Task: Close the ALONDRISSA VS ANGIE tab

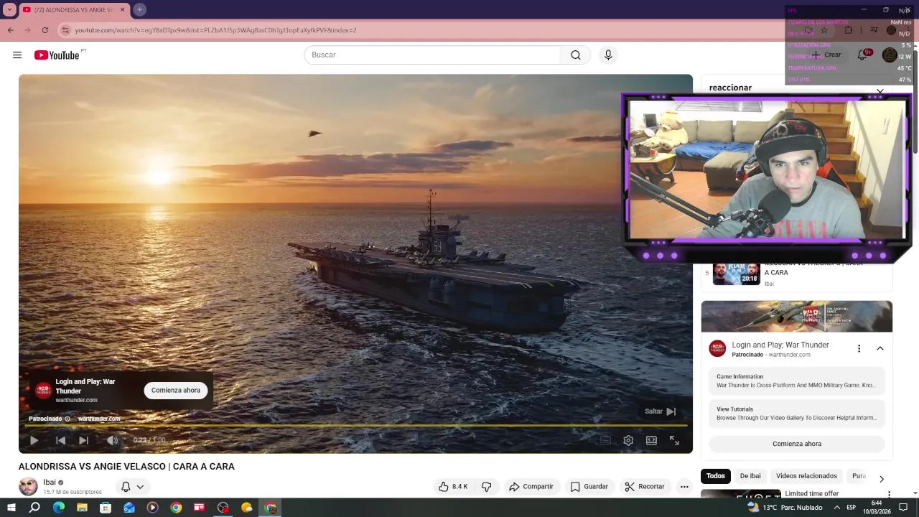Action: click(x=122, y=9)
